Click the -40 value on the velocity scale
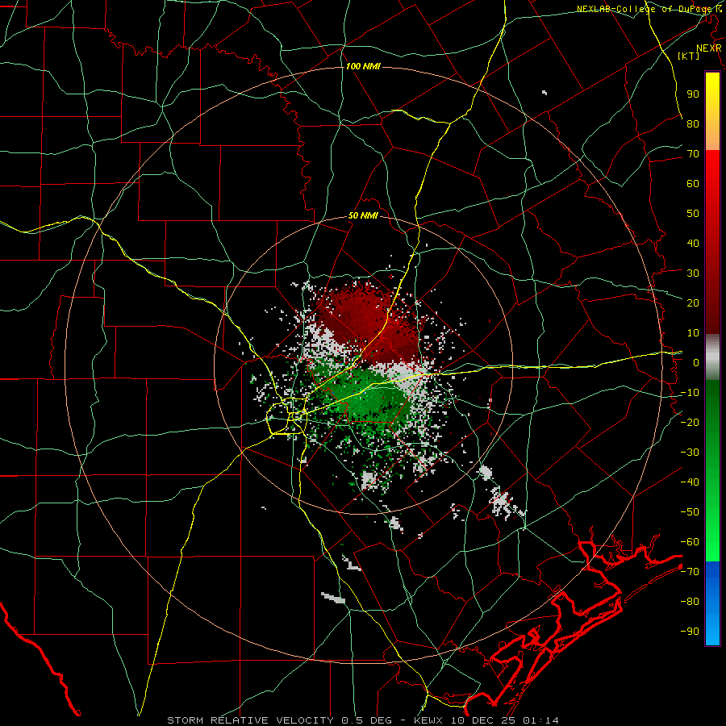Viewport: 726px width, 726px height. pos(690,482)
